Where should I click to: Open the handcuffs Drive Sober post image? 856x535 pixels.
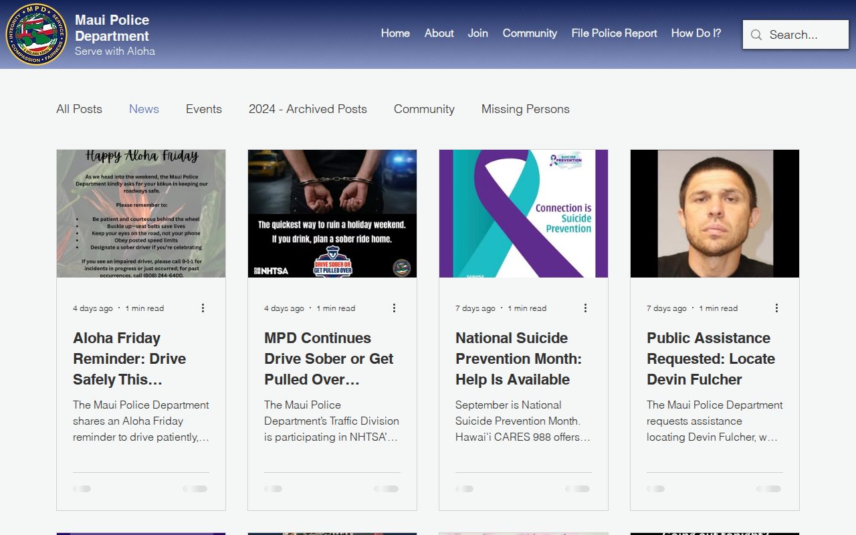point(332,213)
